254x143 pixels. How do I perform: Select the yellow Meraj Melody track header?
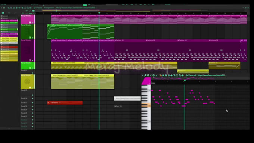coord(27,82)
